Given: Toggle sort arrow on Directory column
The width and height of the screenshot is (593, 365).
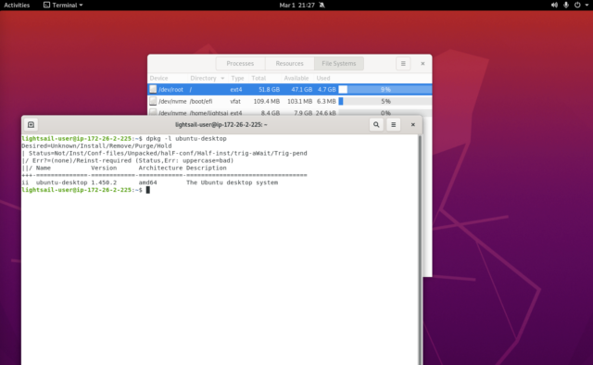Looking at the screenshot, I should (x=222, y=79).
